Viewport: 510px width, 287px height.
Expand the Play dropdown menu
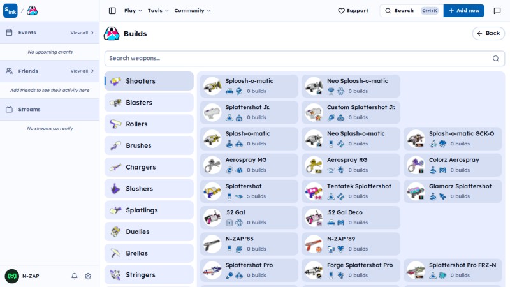tap(133, 11)
